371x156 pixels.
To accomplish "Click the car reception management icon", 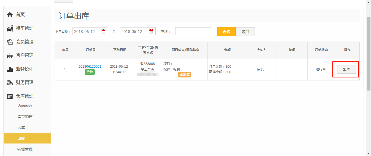I will (10, 28).
